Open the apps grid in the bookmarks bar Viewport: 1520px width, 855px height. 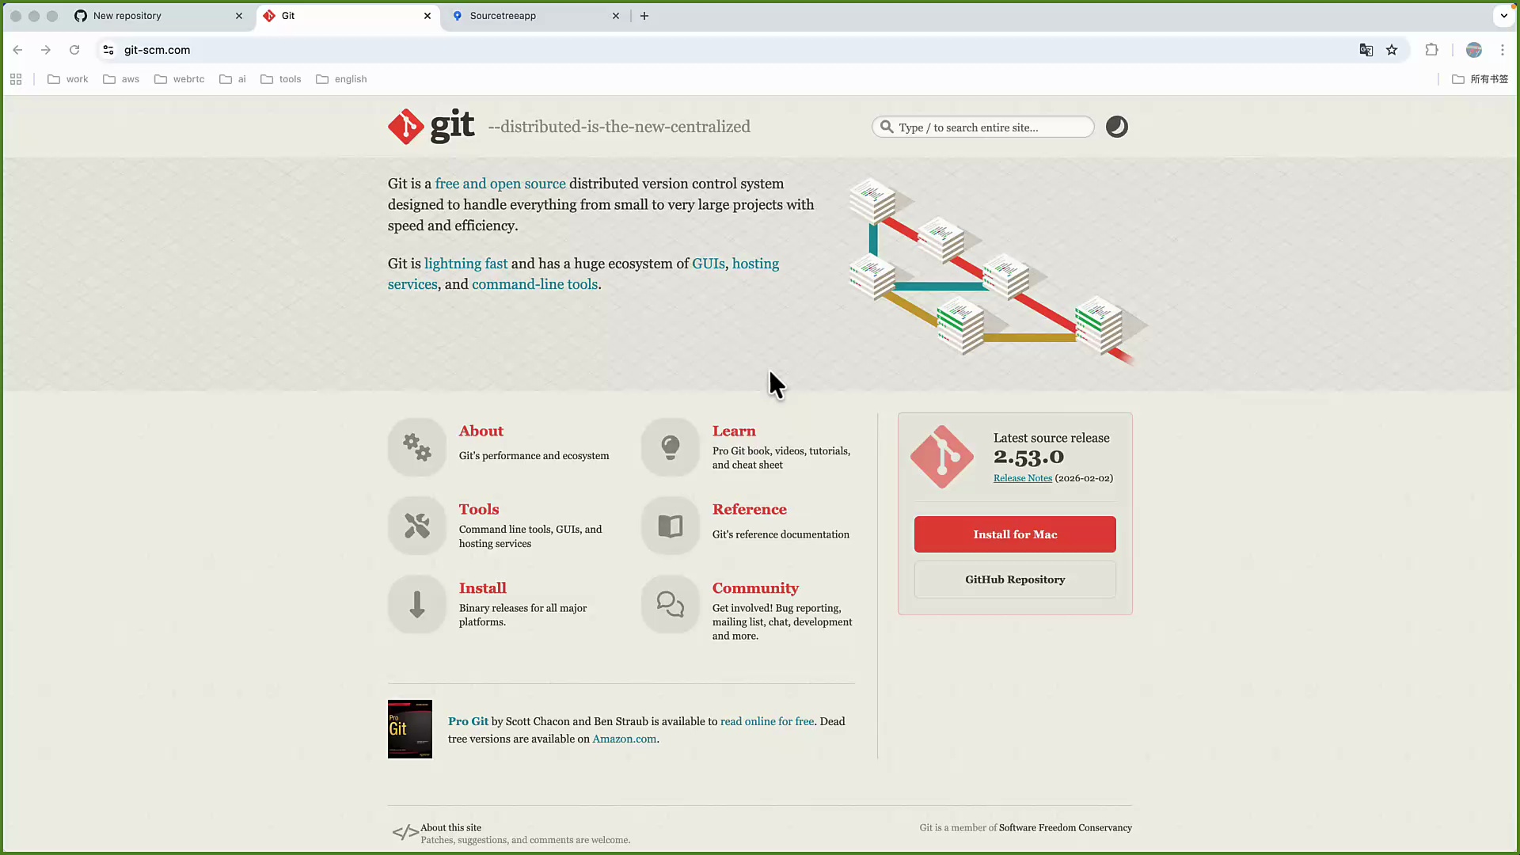point(16,79)
